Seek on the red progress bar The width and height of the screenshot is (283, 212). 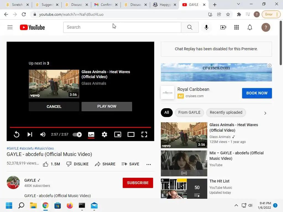coord(80,127)
